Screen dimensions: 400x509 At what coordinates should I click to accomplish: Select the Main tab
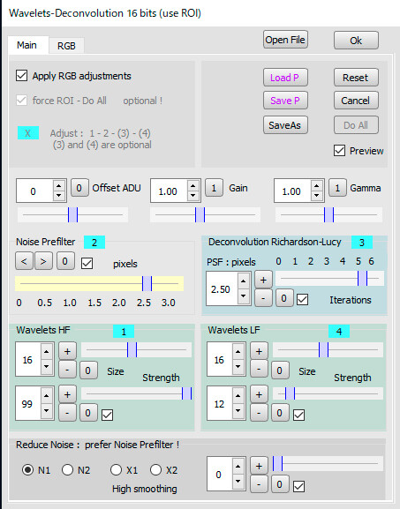coord(27,45)
